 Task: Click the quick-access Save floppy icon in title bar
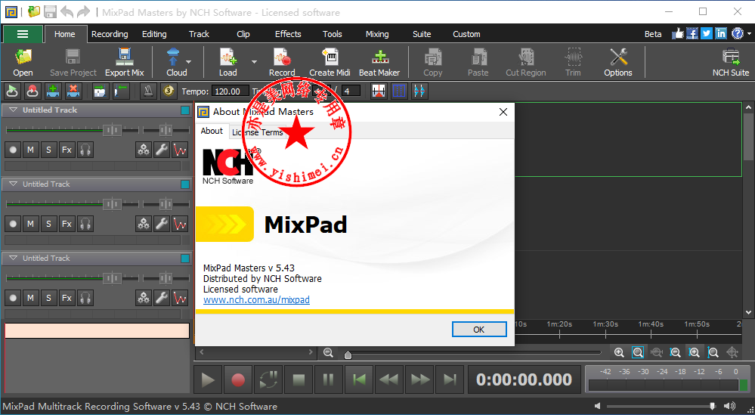pos(50,12)
